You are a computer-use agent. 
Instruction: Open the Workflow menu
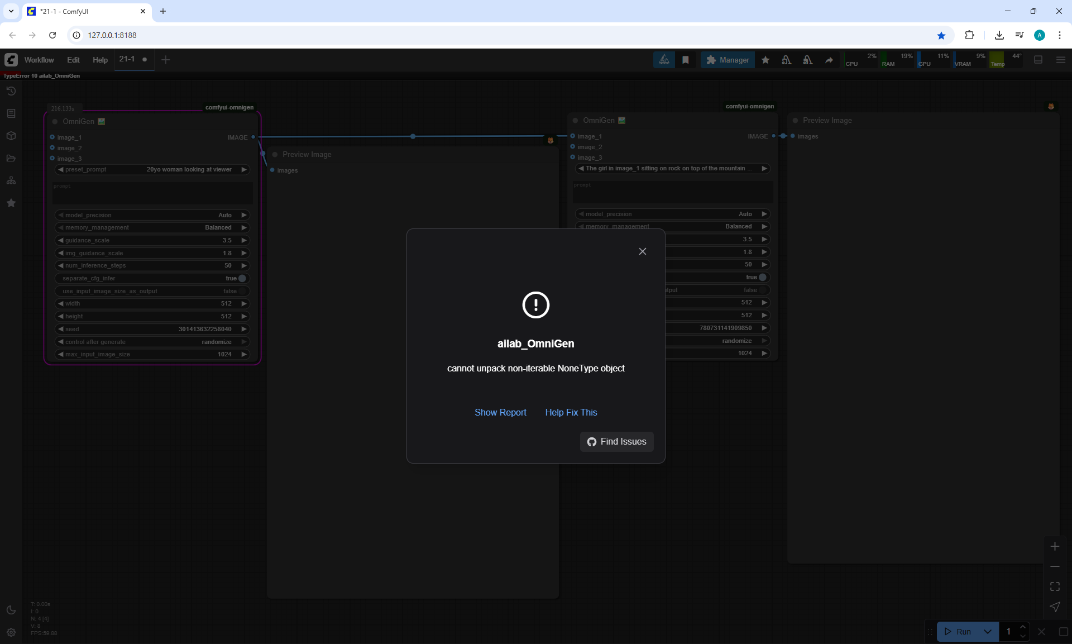point(39,60)
